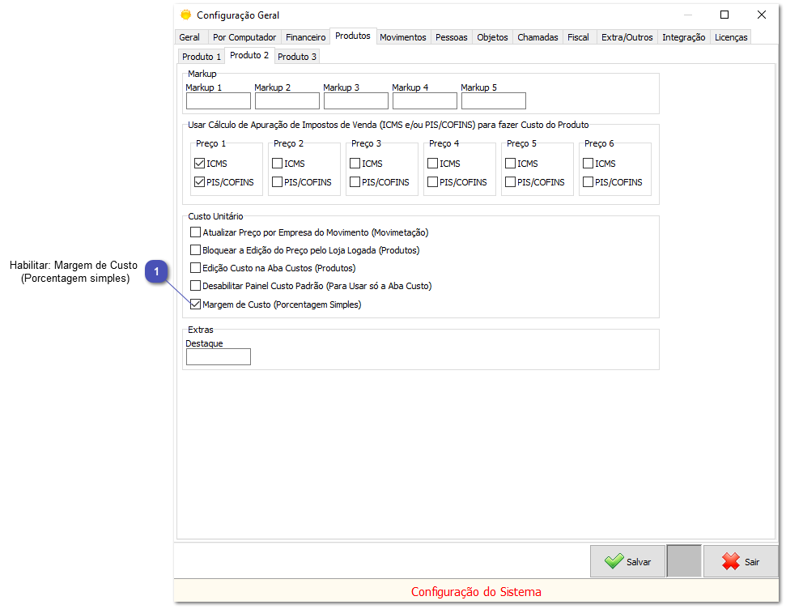786x609 pixels.
Task: Click the yellow app icon in title bar
Action: [185, 15]
